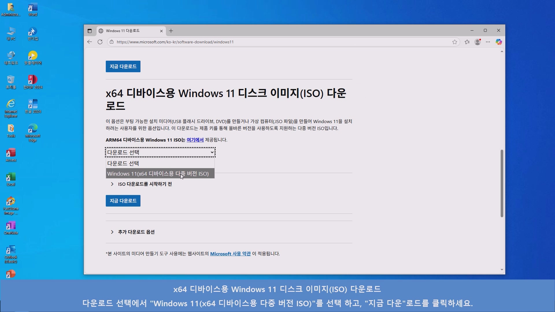Open the 여기에서 ARM64 ISO link
This screenshot has width=555, height=312.
195,140
